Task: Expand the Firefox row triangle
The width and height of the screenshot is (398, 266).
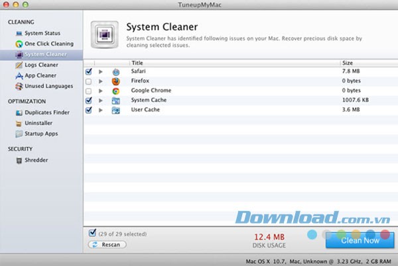Action: tap(101, 81)
